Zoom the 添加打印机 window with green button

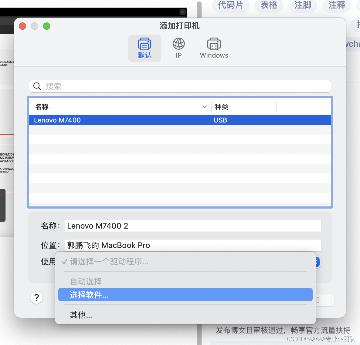coord(47,26)
